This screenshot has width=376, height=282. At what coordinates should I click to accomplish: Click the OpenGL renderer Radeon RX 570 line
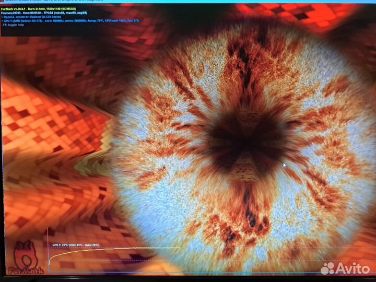31,17
